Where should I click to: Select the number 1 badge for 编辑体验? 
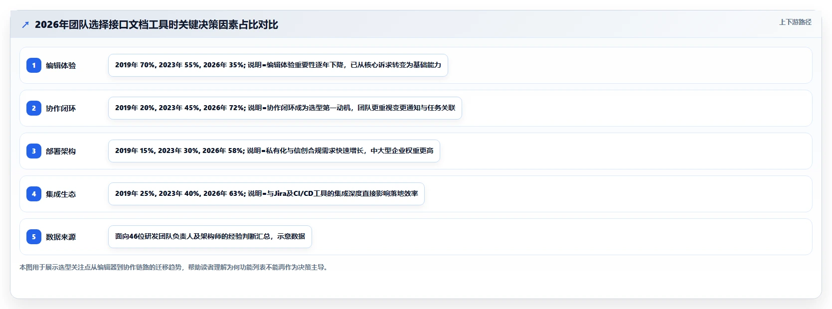click(34, 65)
